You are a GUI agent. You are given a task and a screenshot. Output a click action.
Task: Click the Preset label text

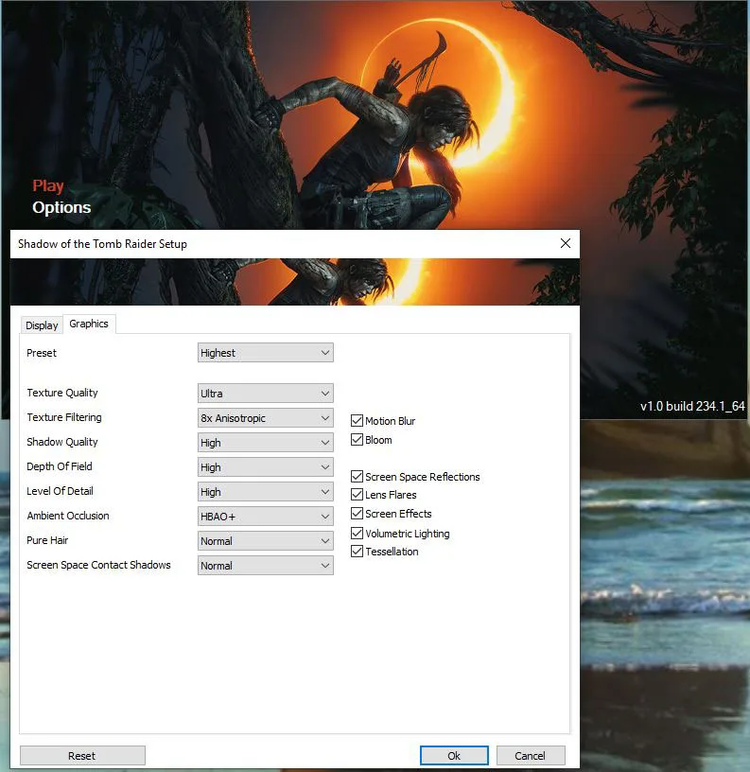pos(42,353)
